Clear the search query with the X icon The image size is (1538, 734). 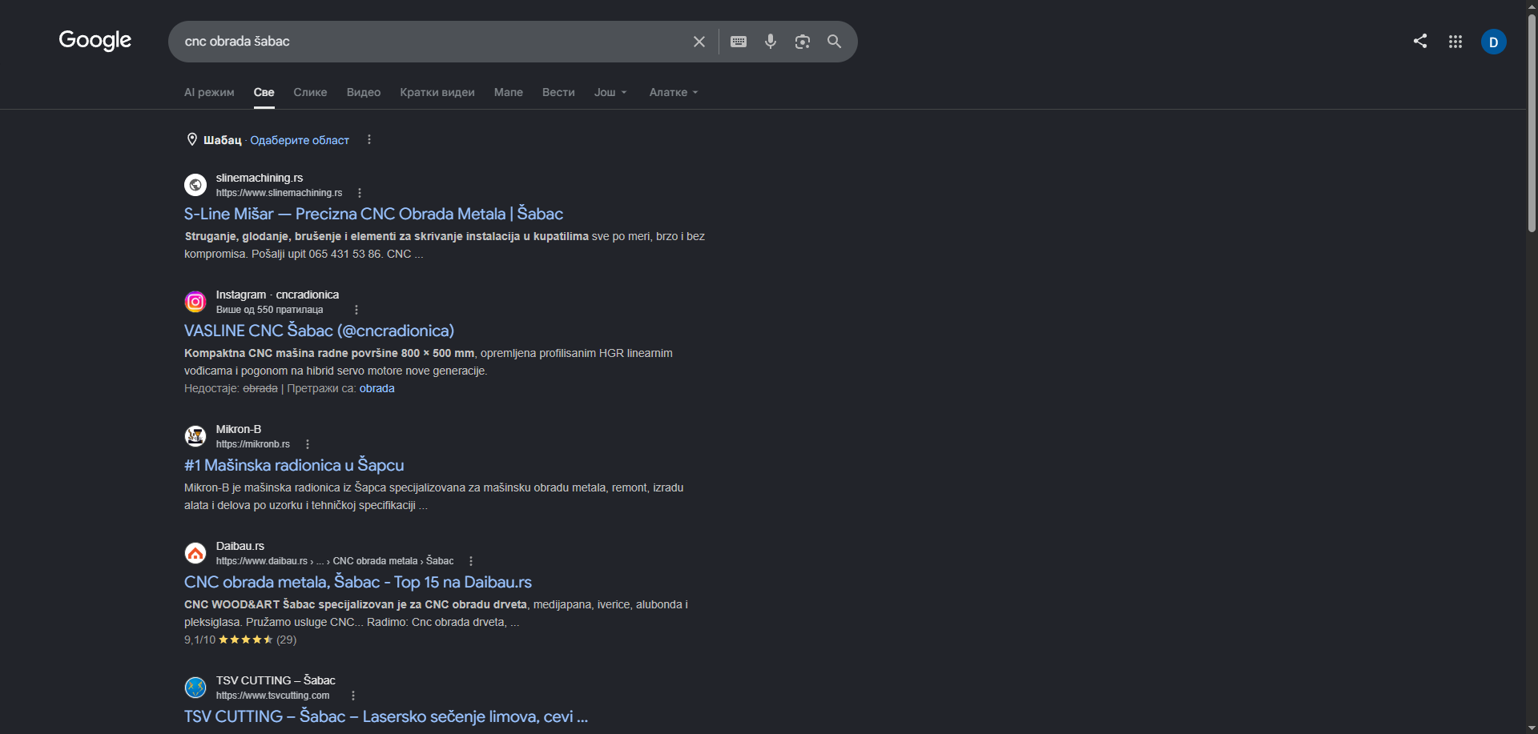tap(699, 42)
